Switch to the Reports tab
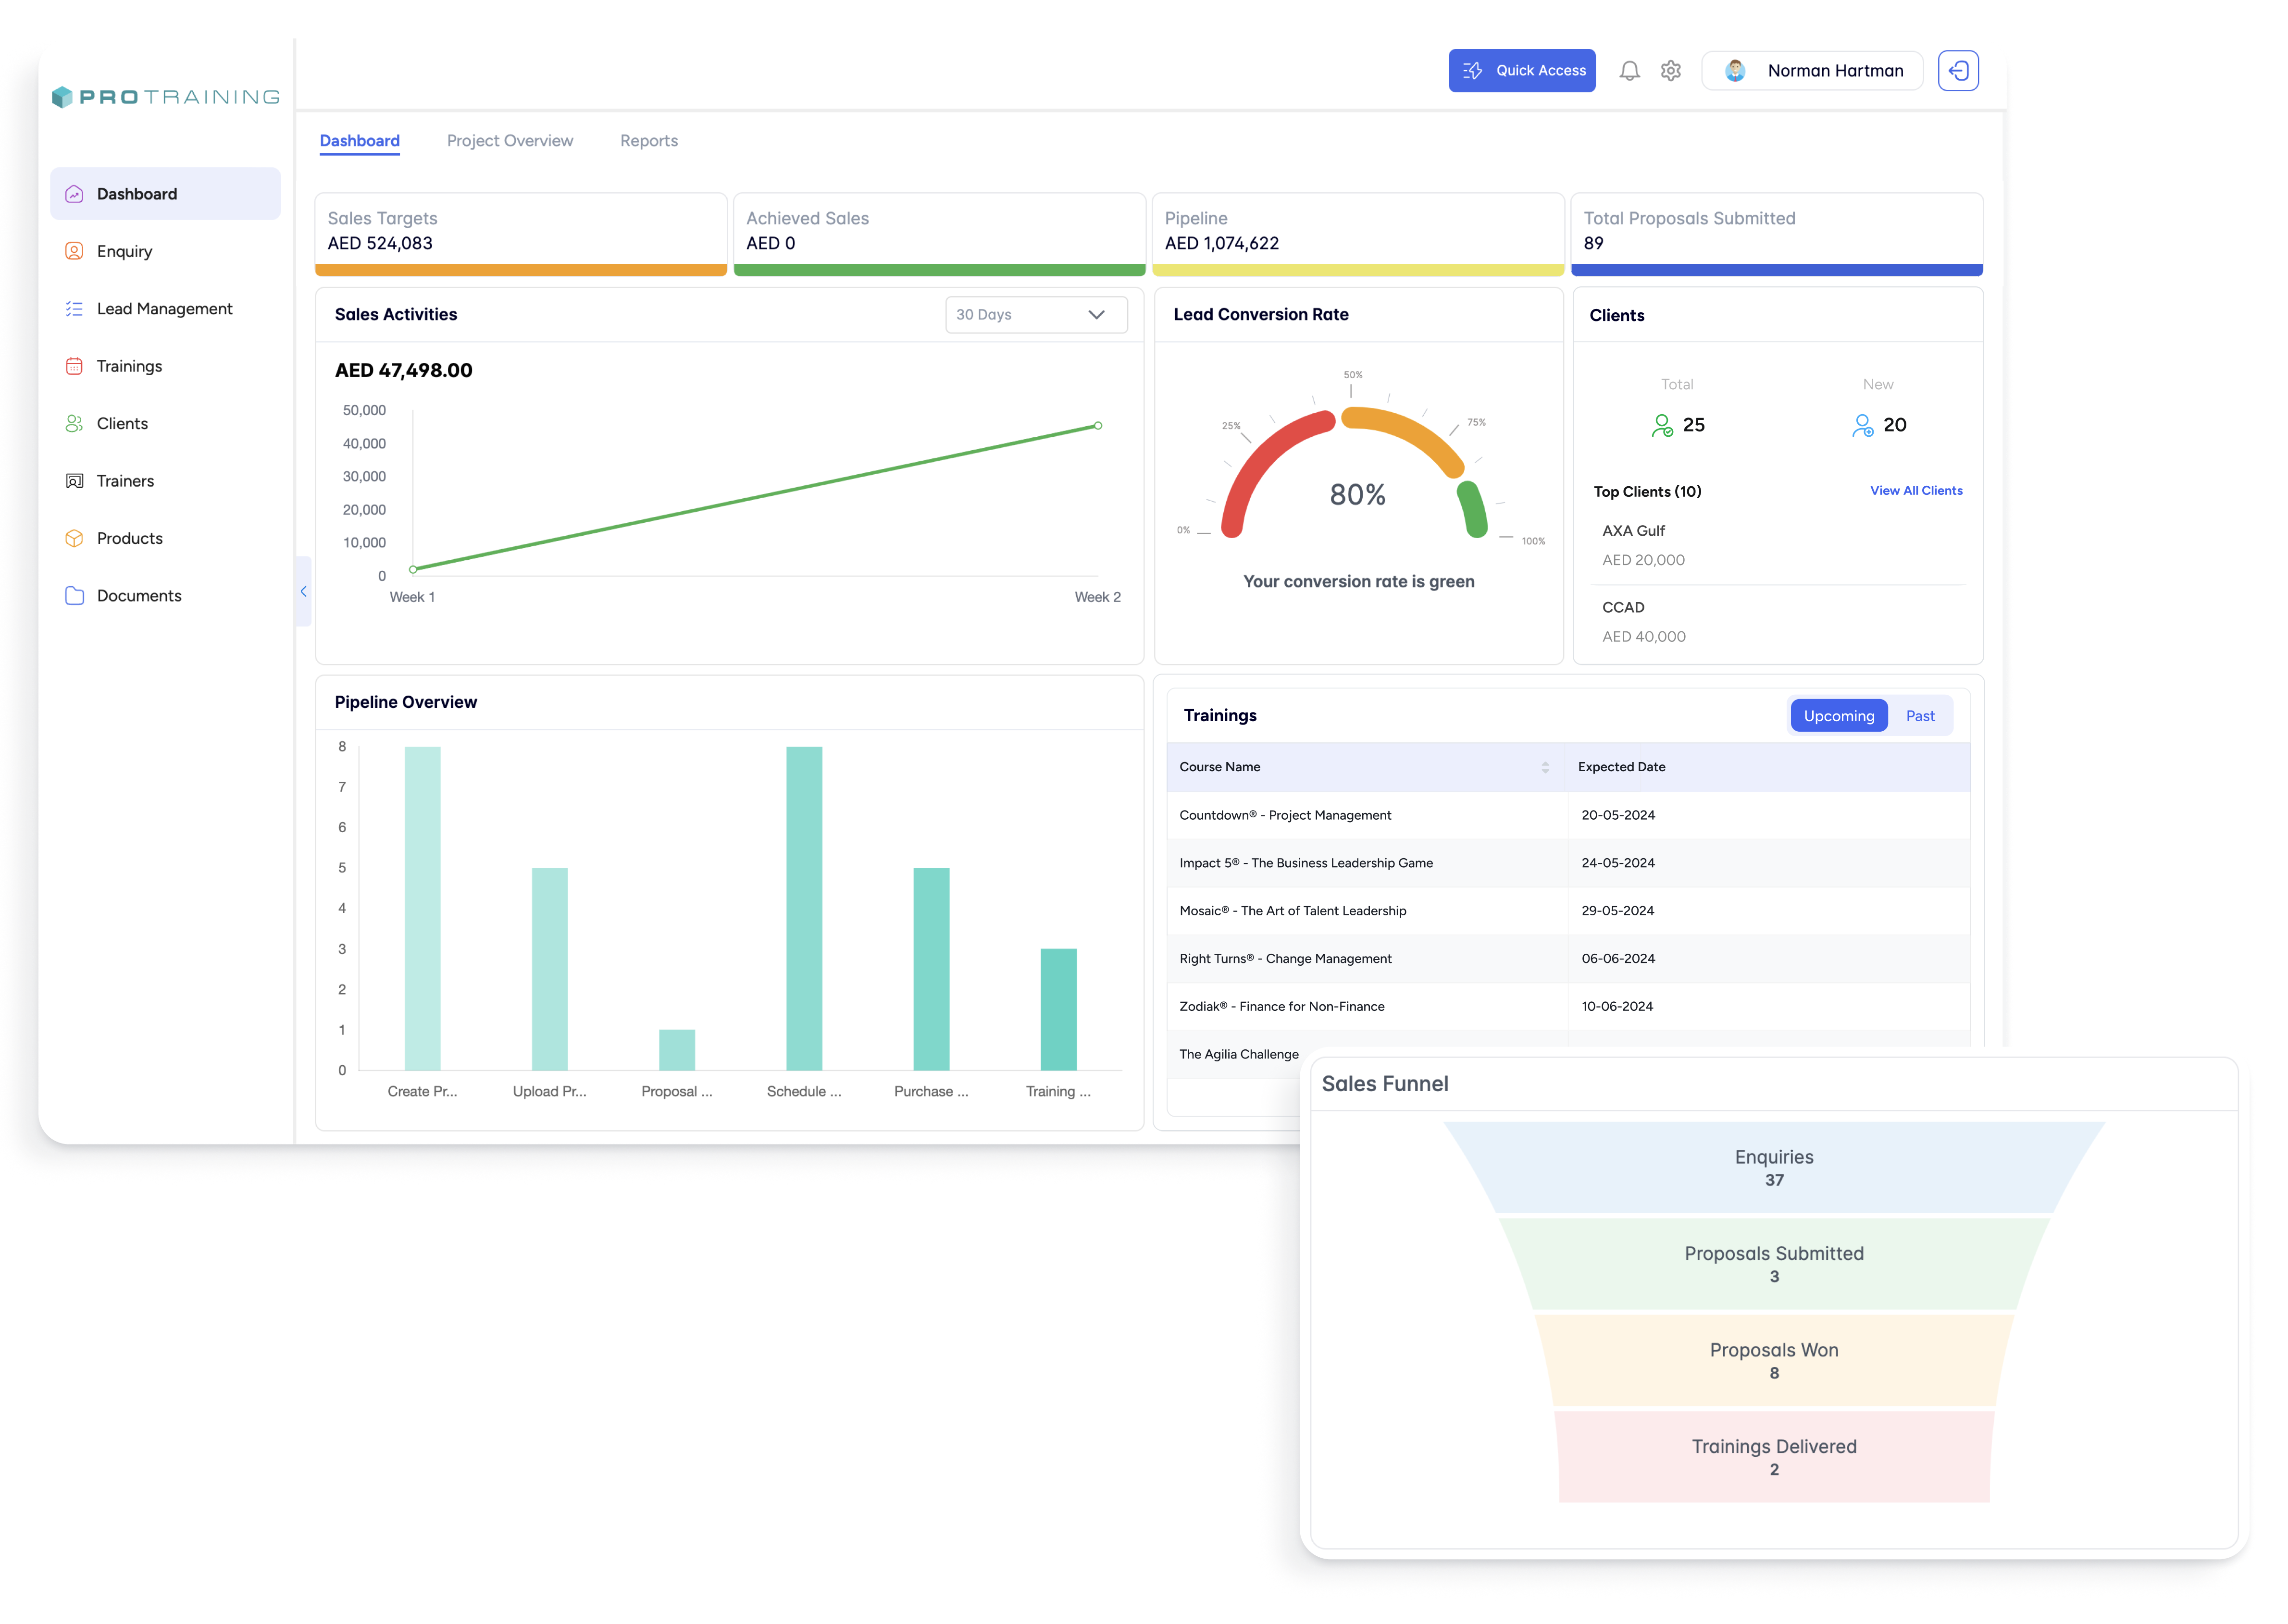The image size is (2288, 1624). coord(648,141)
